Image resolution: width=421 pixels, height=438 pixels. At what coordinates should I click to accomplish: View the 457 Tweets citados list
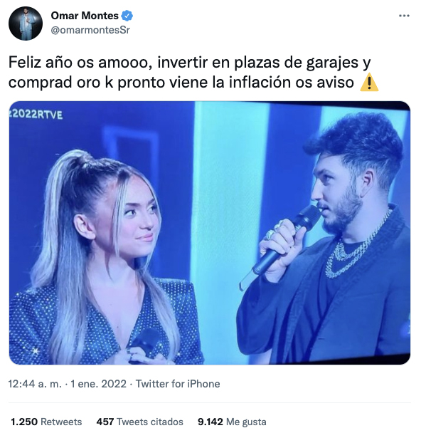(140, 422)
